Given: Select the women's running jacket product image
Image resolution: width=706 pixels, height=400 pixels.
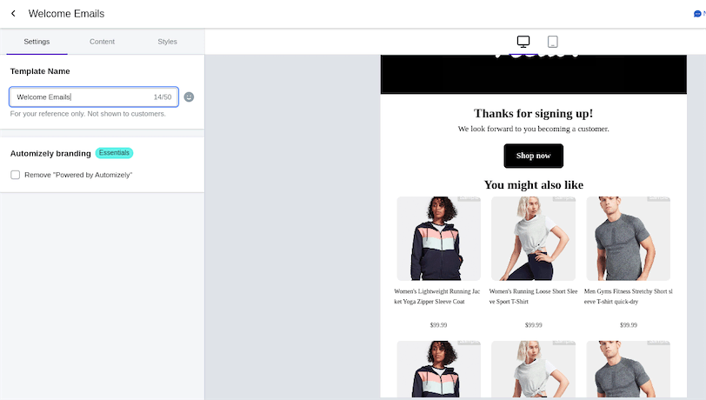Looking at the screenshot, I should click(438, 237).
